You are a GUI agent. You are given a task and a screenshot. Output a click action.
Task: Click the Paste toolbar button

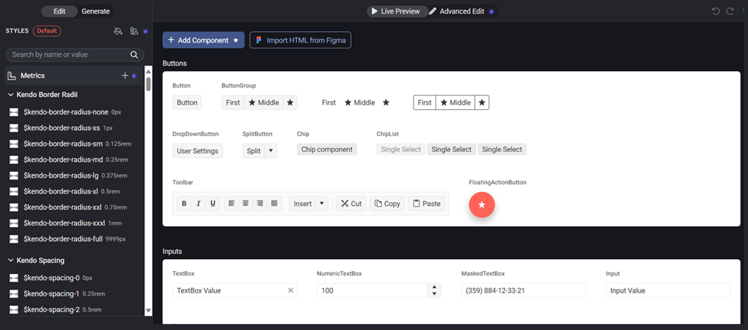point(426,204)
